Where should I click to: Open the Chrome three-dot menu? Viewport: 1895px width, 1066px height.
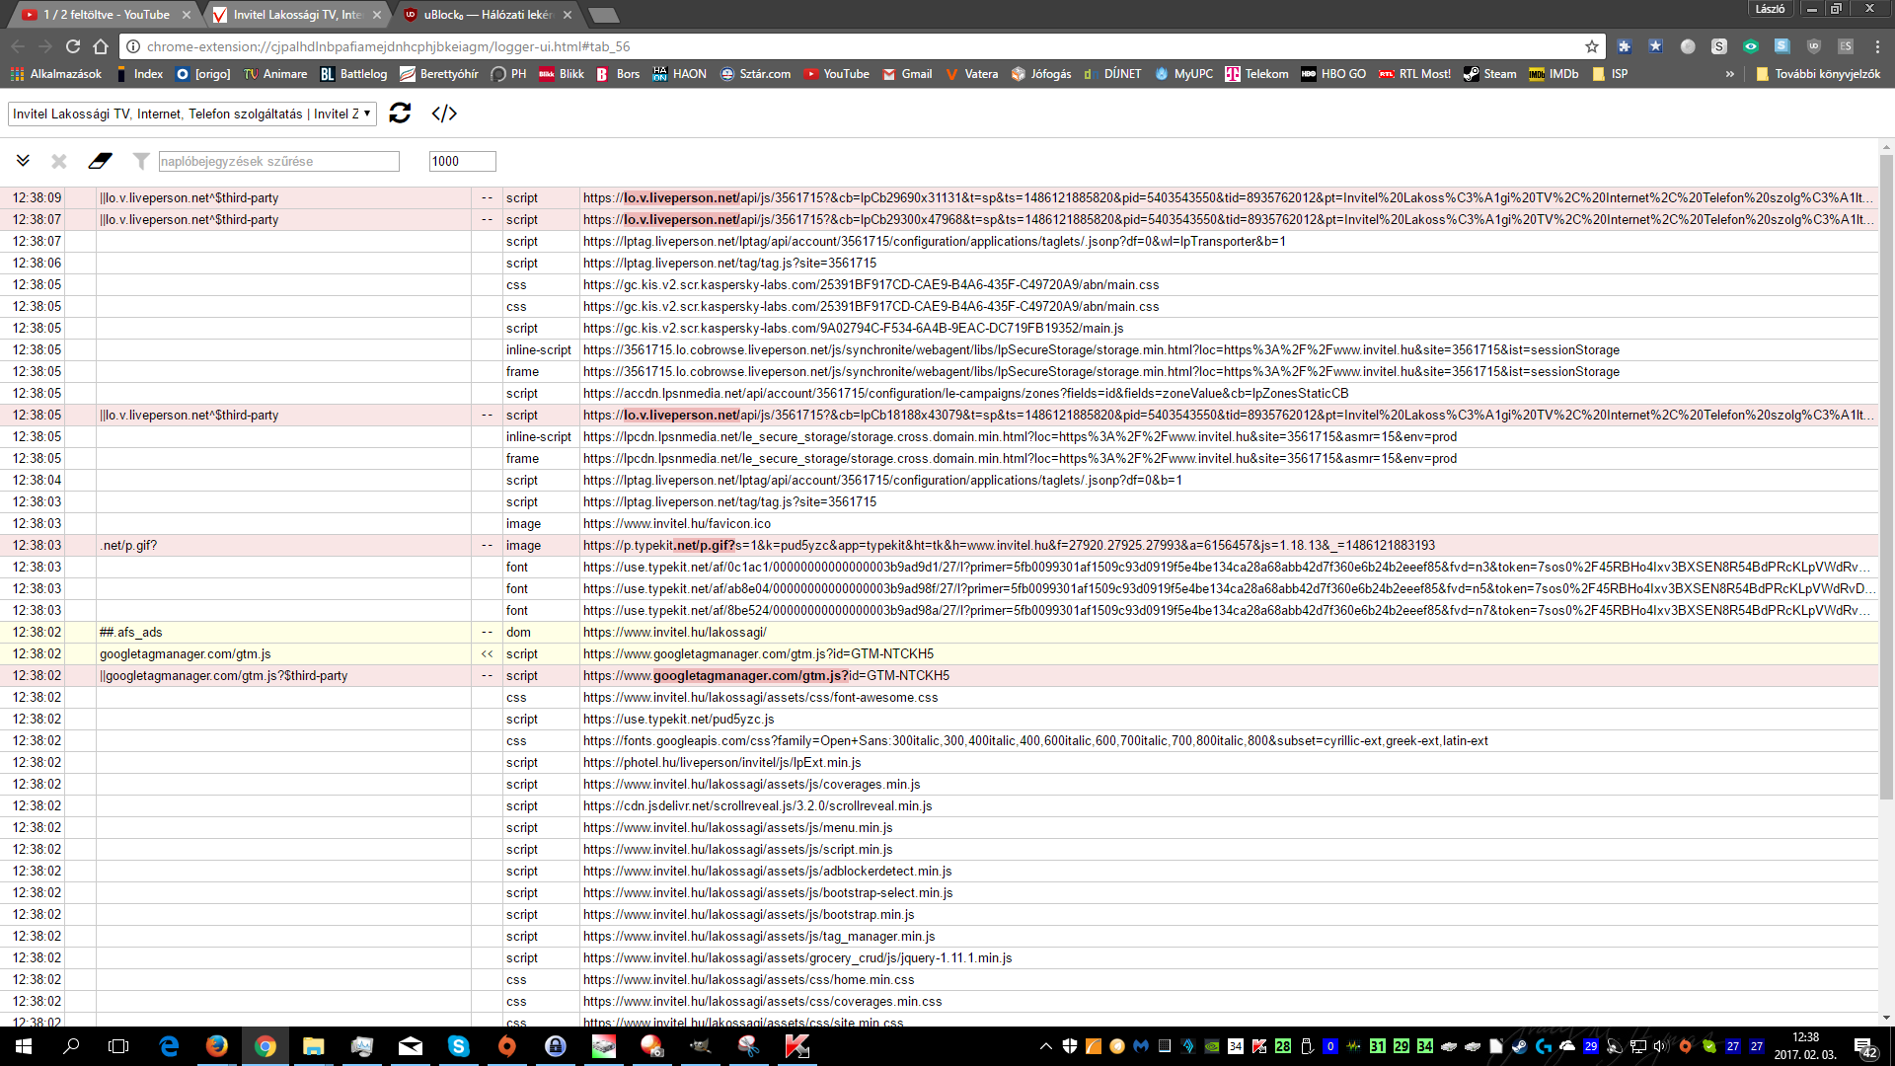(1877, 46)
